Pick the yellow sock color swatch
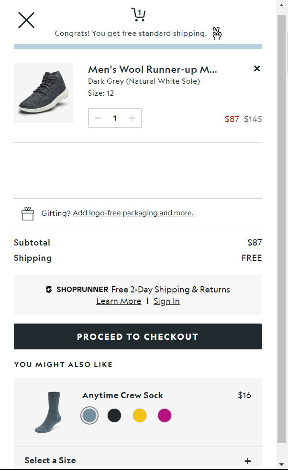Image resolution: width=288 pixels, height=470 pixels. tap(139, 415)
